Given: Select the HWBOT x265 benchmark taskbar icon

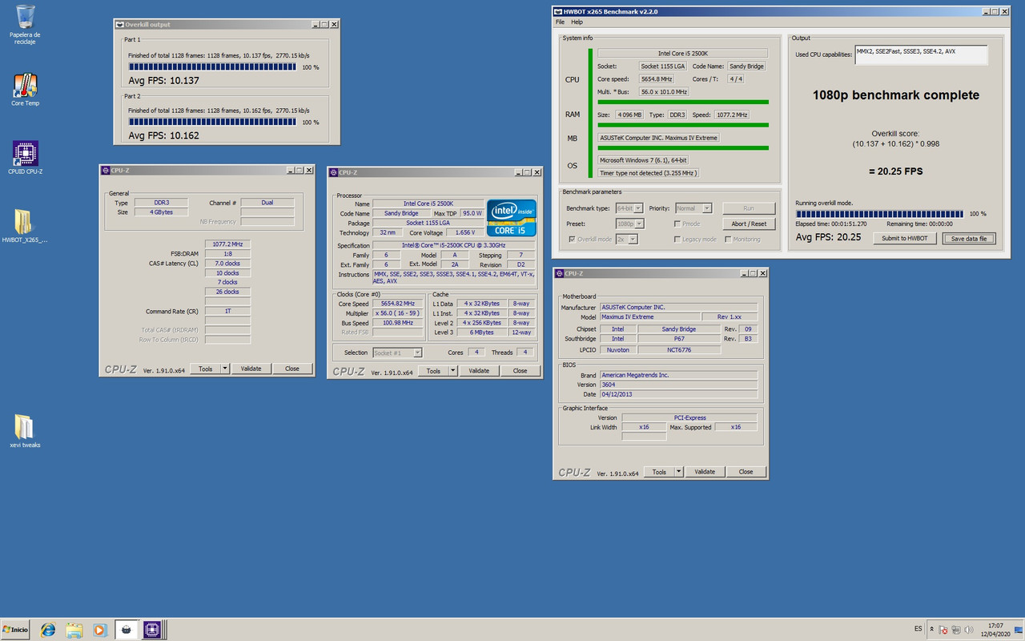Looking at the screenshot, I should [x=127, y=630].
